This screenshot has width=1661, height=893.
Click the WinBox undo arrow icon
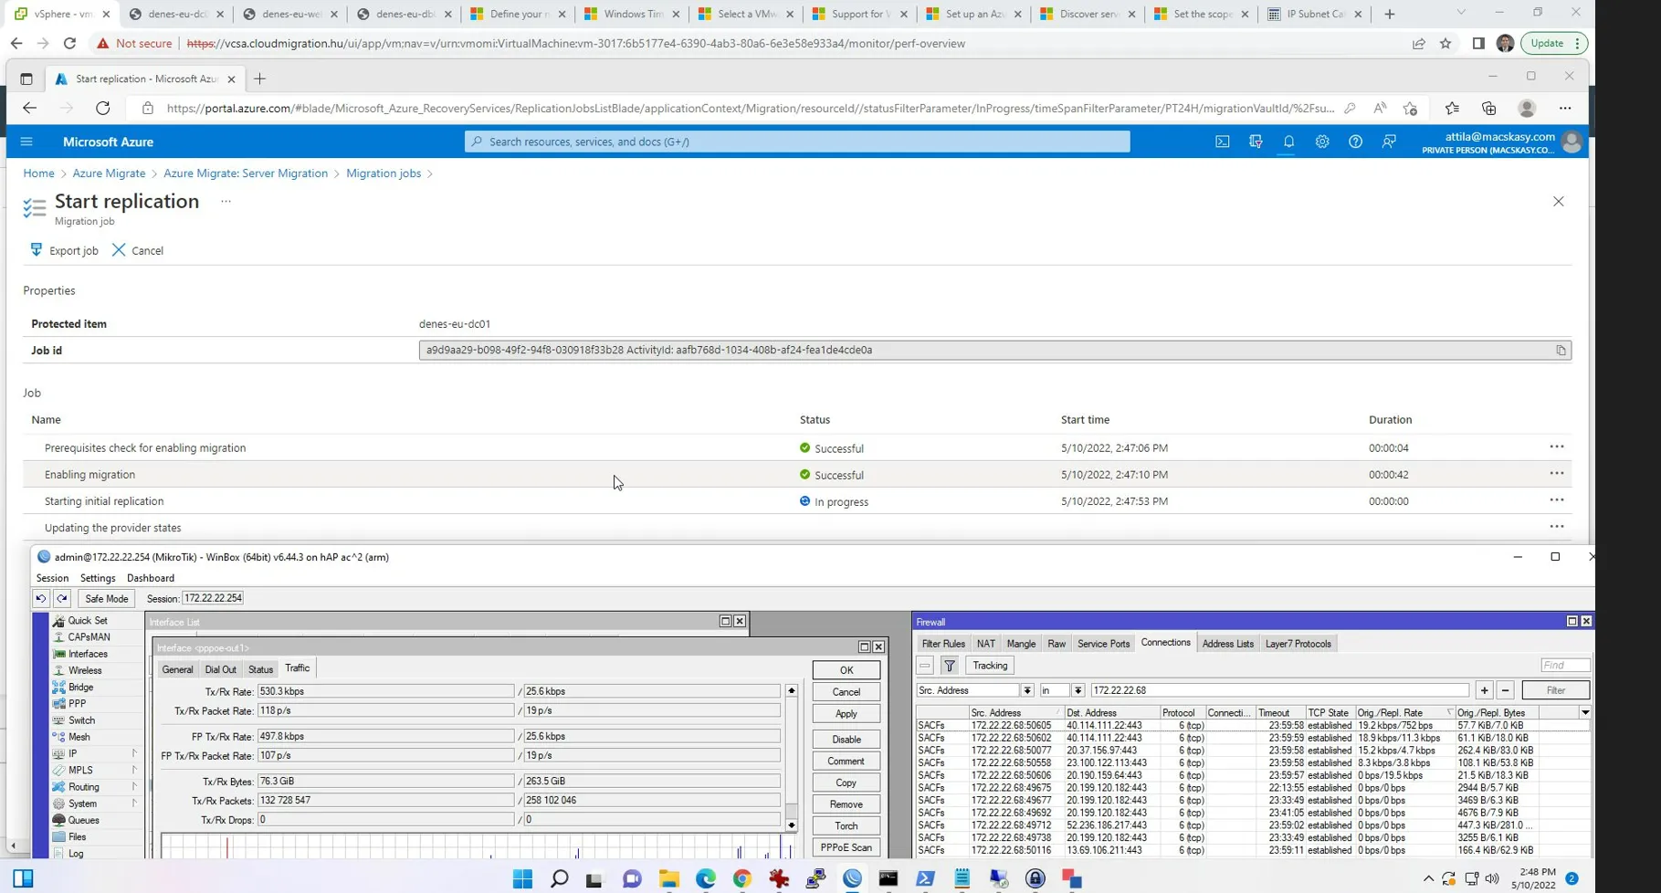coord(41,599)
